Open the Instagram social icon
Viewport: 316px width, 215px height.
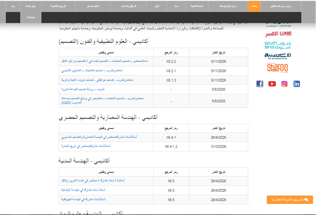click(x=284, y=84)
